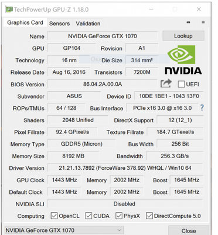Screen dimensions: 218x235
Task: Click the Technology field showing 16 nm
Action: tap(69, 60)
